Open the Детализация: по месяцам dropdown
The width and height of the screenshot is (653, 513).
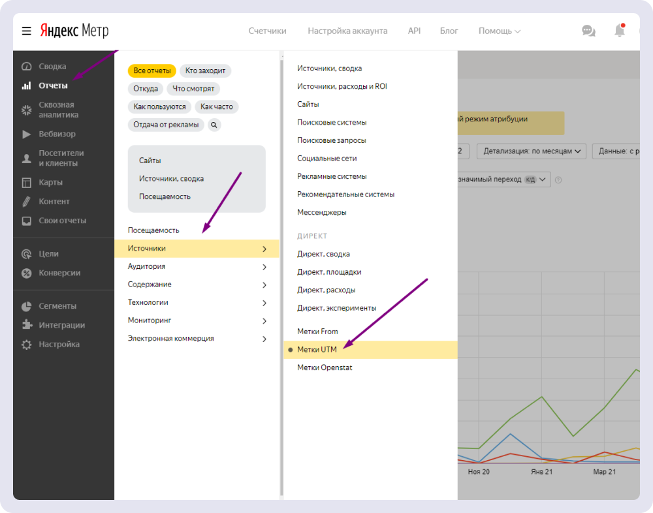point(532,151)
